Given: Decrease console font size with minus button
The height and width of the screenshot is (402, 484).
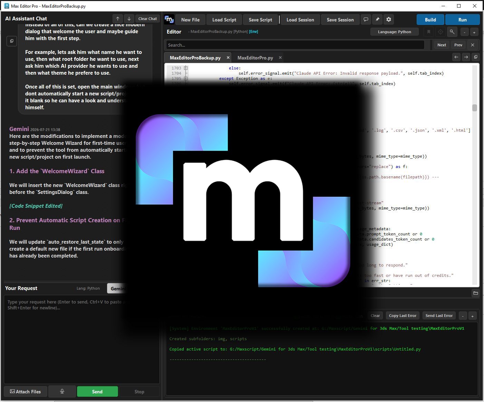Looking at the screenshot, I should point(463,316).
